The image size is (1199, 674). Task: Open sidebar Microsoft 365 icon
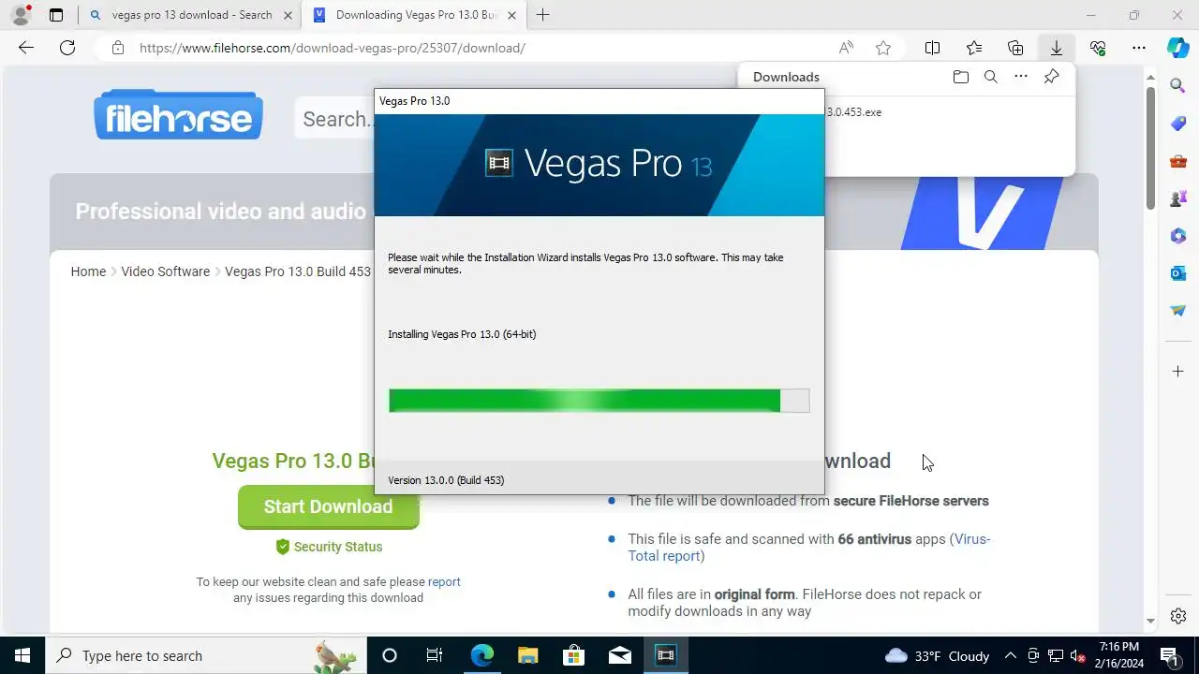click(1178, 236)
